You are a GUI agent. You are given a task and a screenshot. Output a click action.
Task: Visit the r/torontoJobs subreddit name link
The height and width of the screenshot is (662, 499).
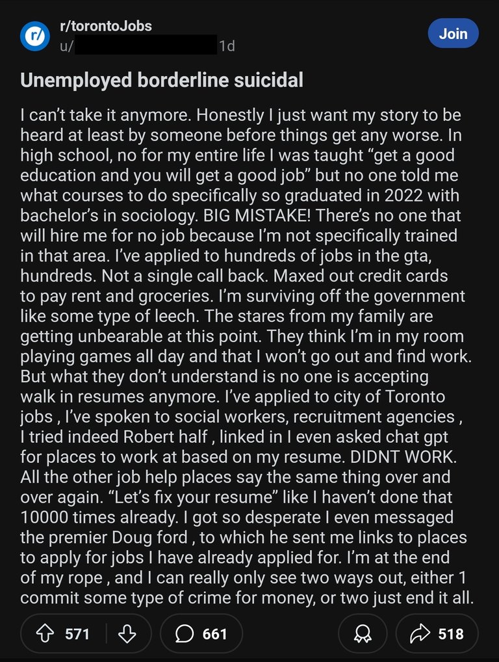coord(106,26)
